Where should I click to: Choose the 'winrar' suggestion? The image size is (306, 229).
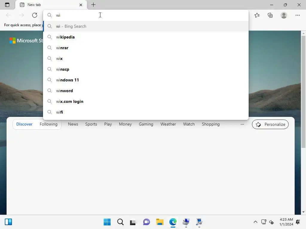pos(146,48)
